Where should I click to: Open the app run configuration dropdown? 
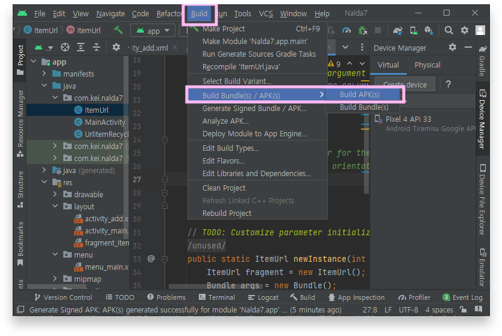point(153,31)
